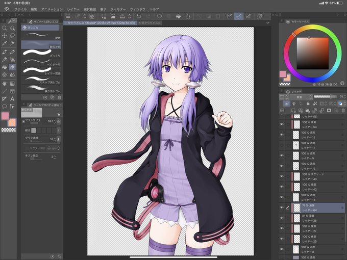Open the アニメーション menu

click(x=52, y=9)
